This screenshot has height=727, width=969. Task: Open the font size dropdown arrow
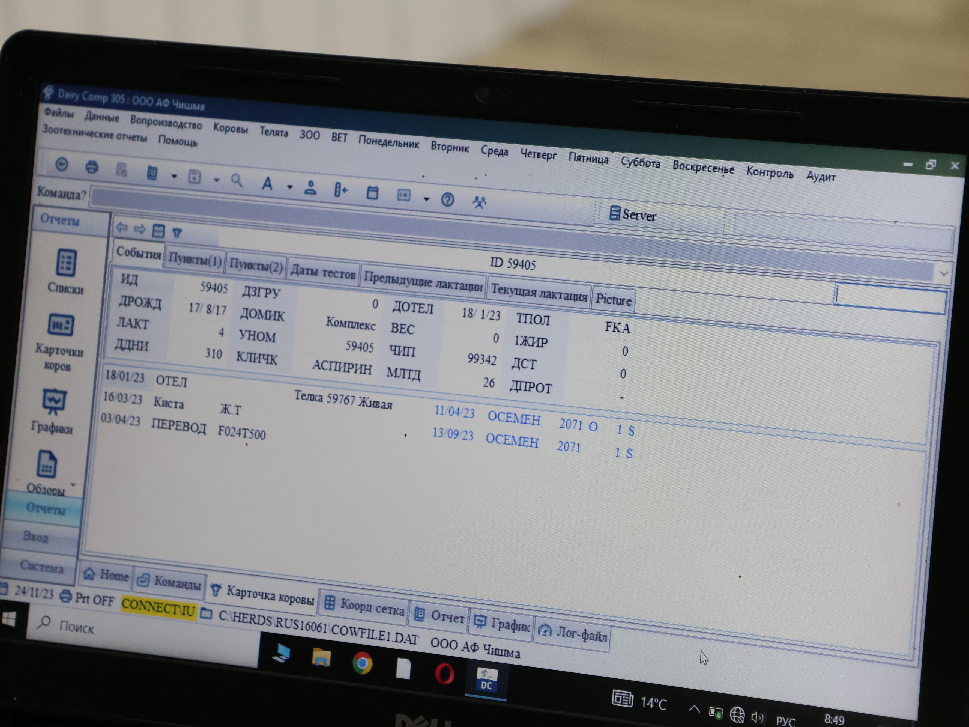tap(289, 187)
